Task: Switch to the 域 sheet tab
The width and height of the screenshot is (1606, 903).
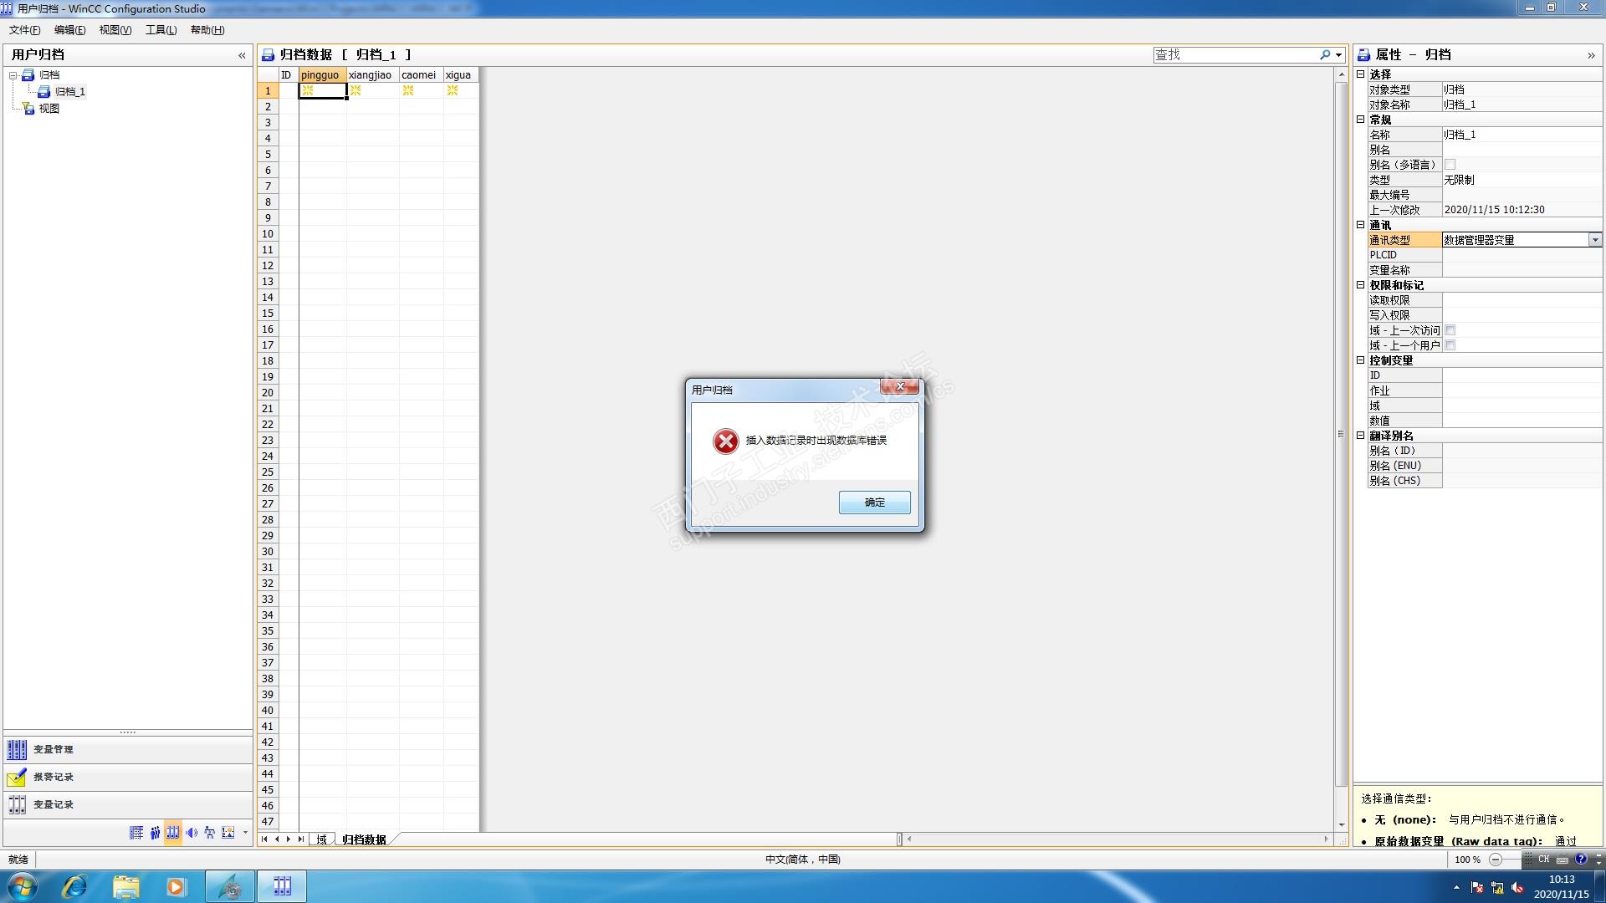Action: pyautogui.click(x=321, y=839)
